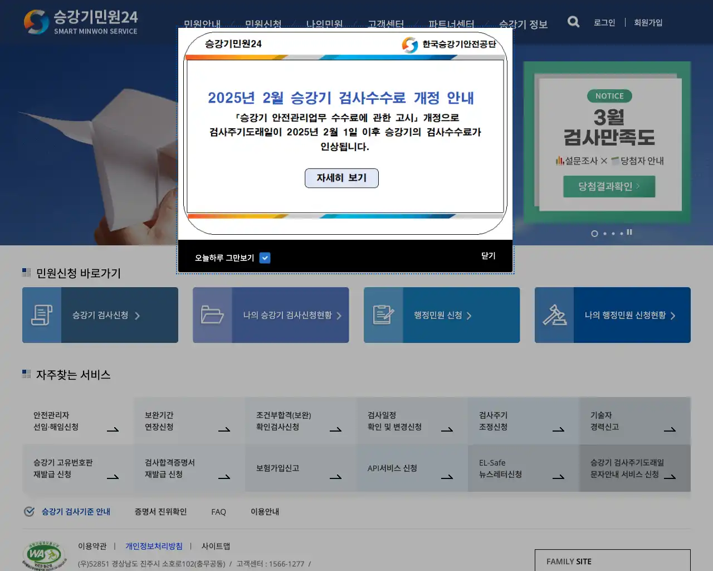
Task: Click the arrow icon beside 보완기간 연장신청
Action: [224, 429]
